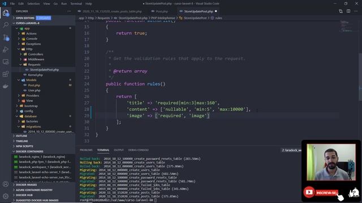Collapse the migrations folder
362x203 pixels.
[44, 126]
